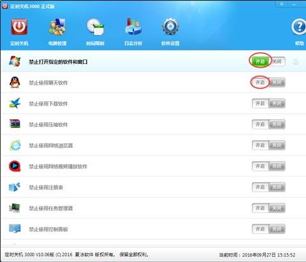The height and width of the screenshot is (262, 306).
Task: Open the 软件设置 gear icon
Action: tap(170, 27)
